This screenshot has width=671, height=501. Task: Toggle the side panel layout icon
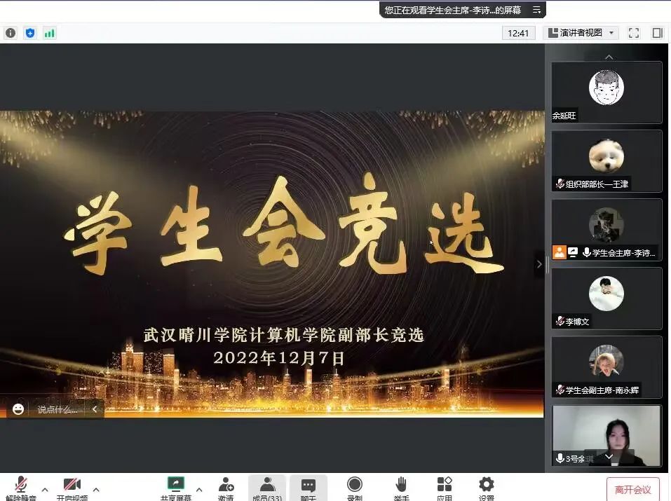click(x=657, y=33)
